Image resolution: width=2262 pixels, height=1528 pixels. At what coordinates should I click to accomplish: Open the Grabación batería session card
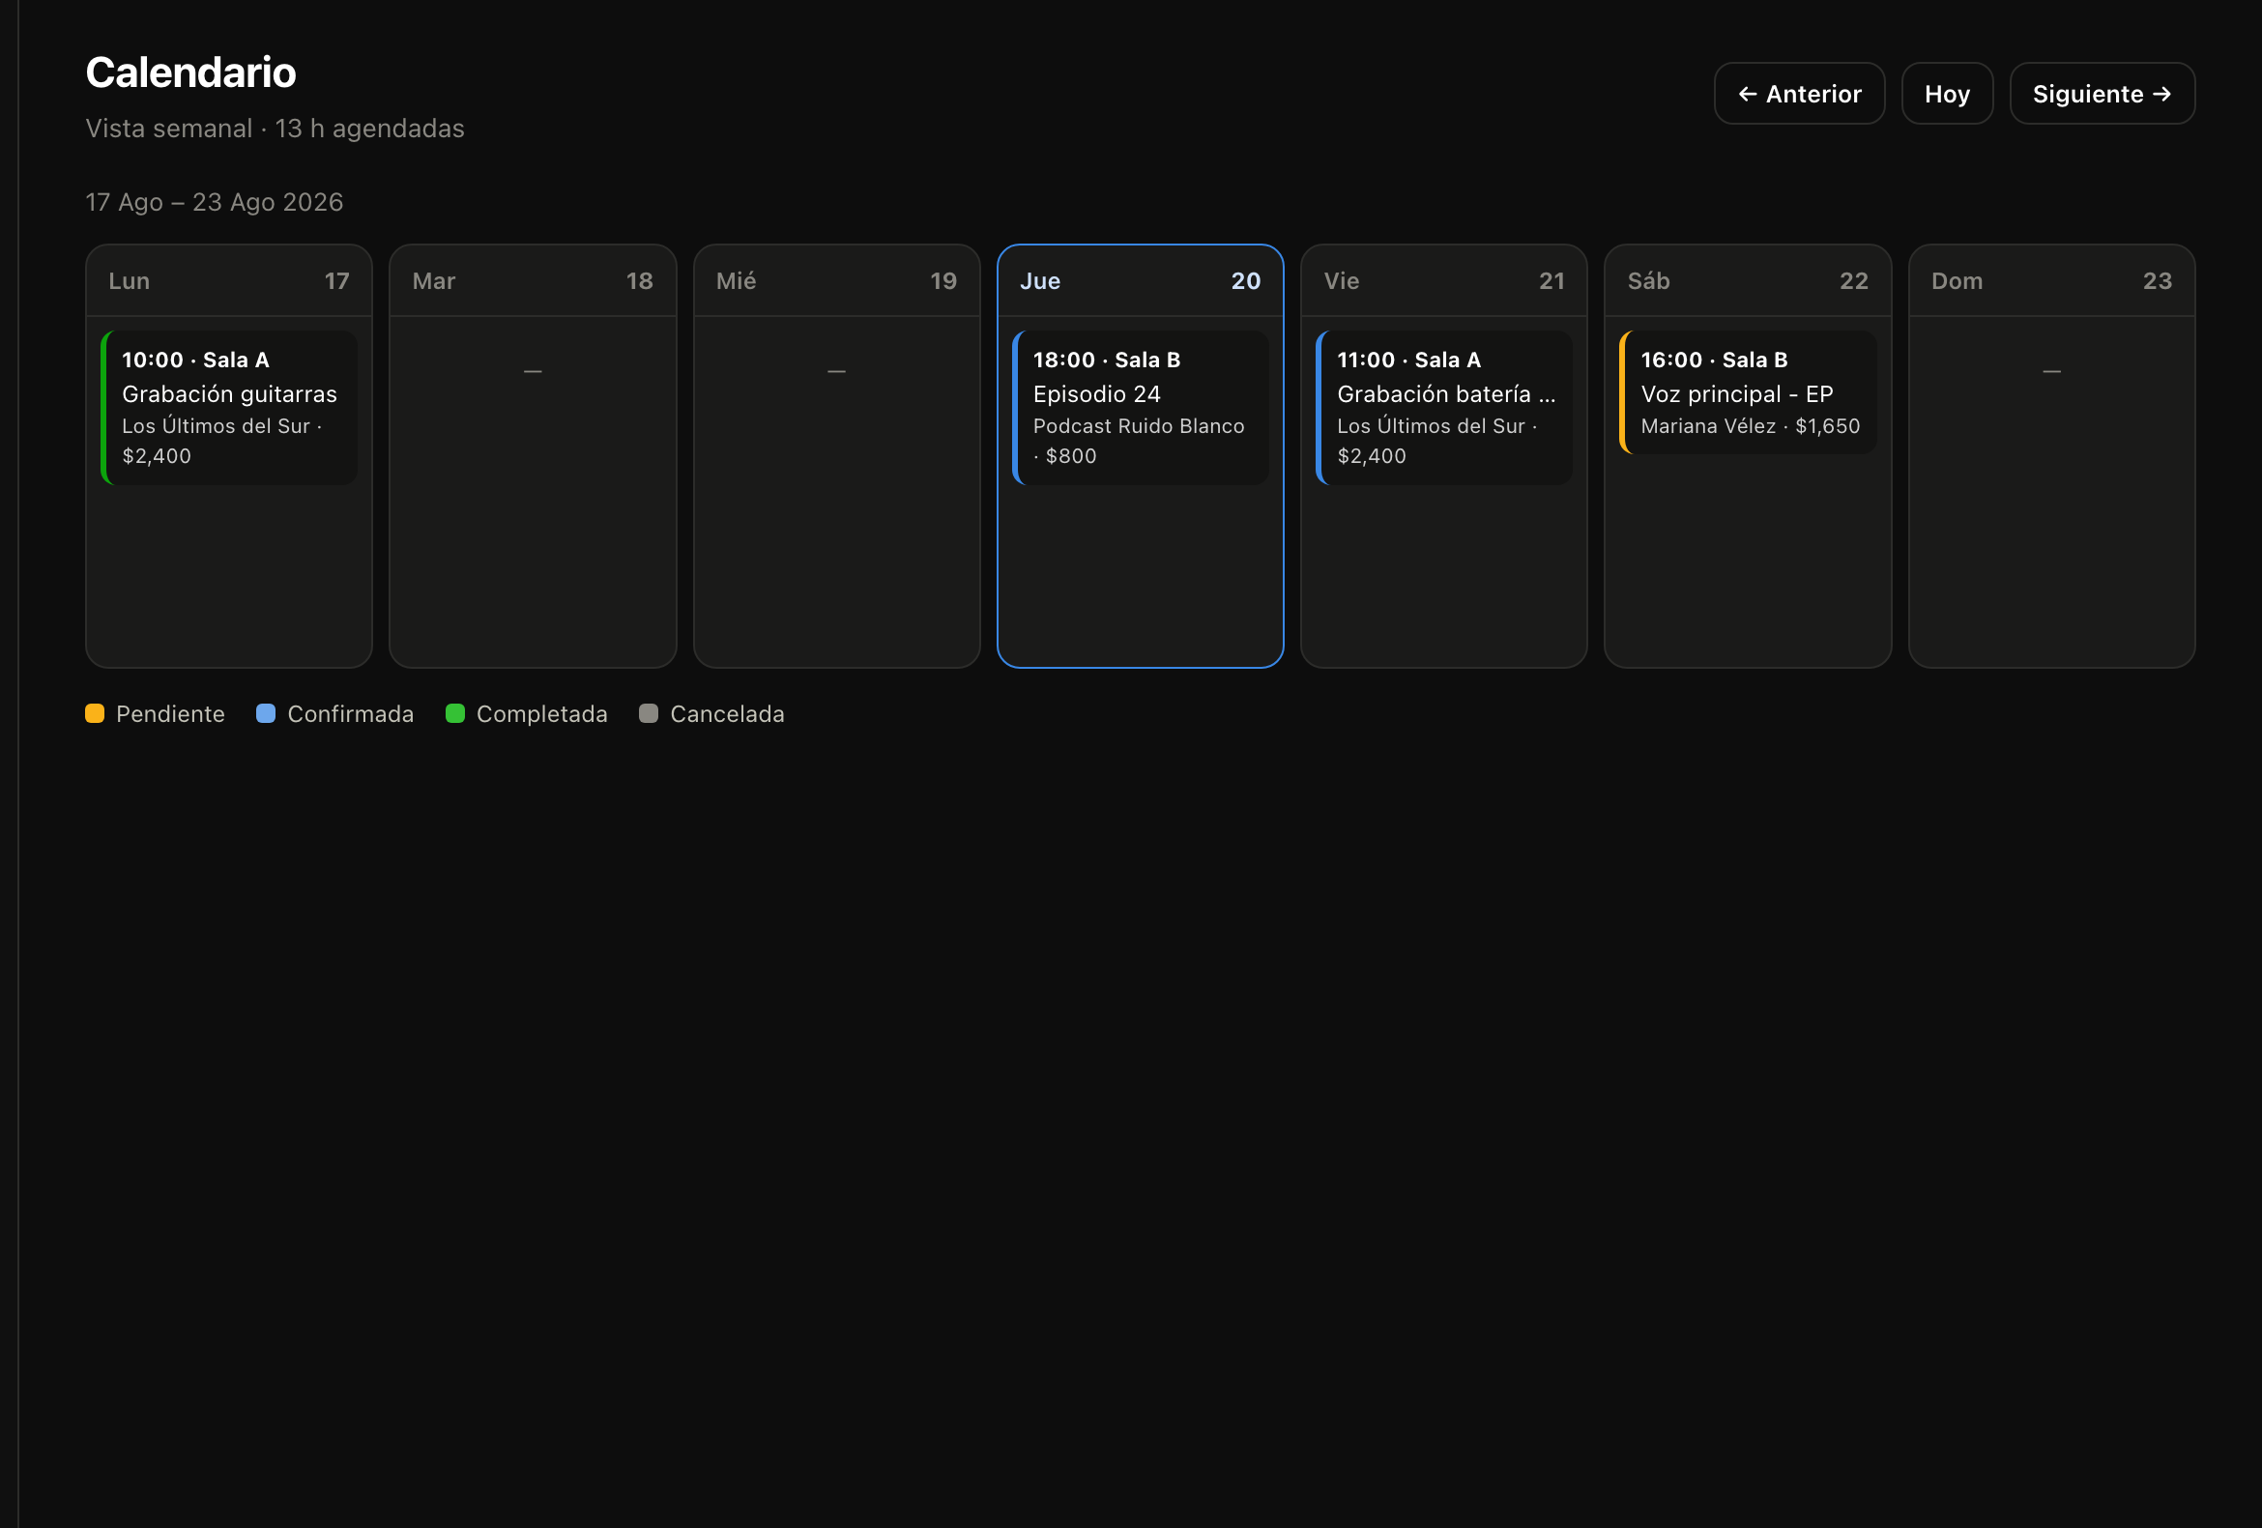1443,408
